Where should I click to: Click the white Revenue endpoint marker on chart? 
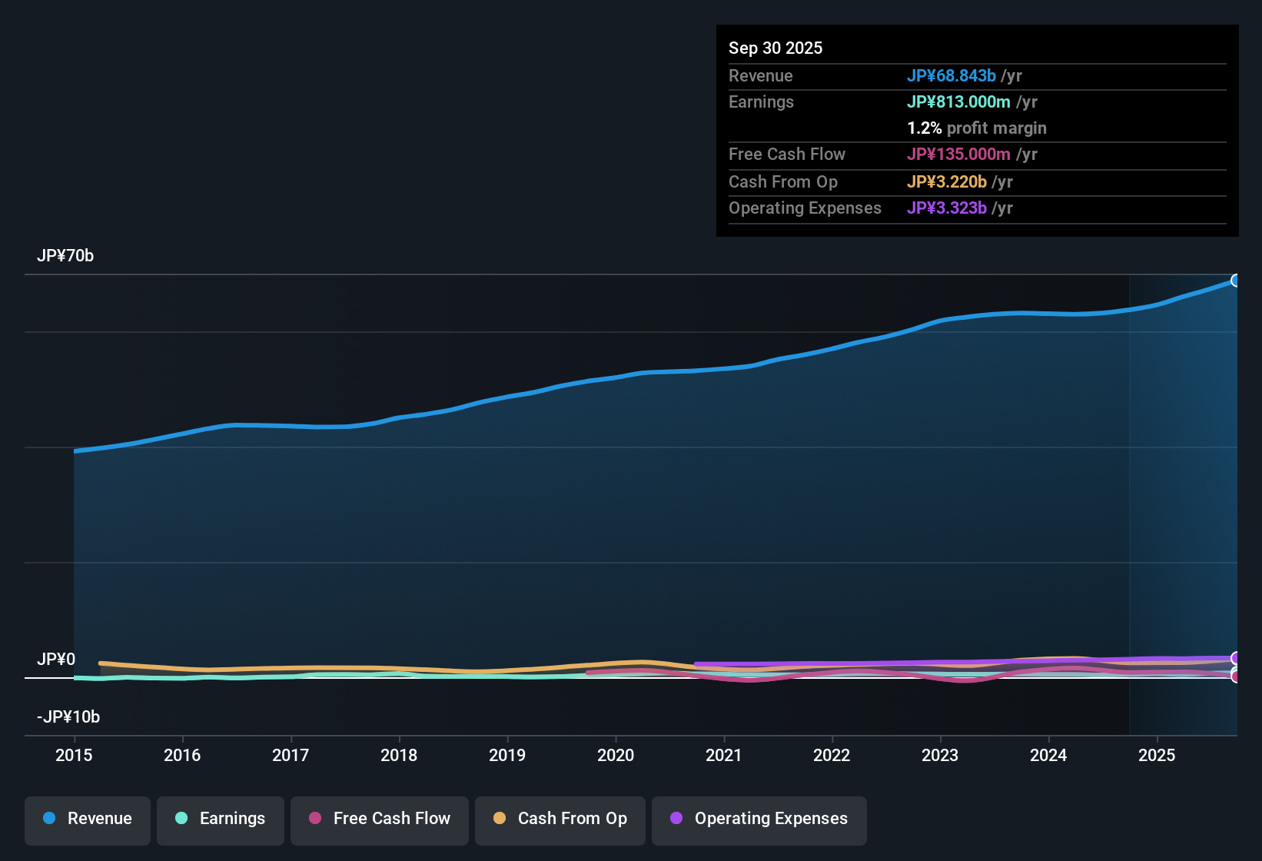tap(1236, 281)
